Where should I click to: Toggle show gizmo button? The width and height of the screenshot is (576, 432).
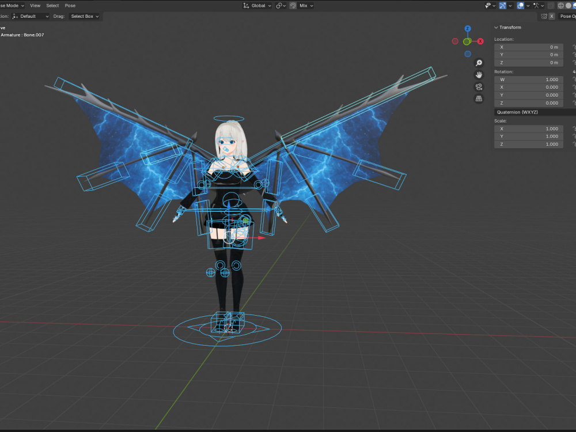502,6
